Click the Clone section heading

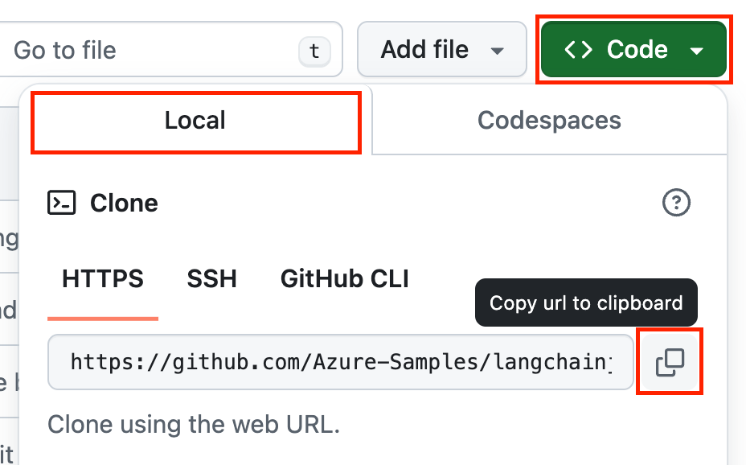124,203
